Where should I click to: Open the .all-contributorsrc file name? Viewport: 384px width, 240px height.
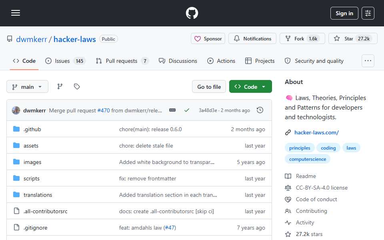pyautogui.click(x=45, y=211)
